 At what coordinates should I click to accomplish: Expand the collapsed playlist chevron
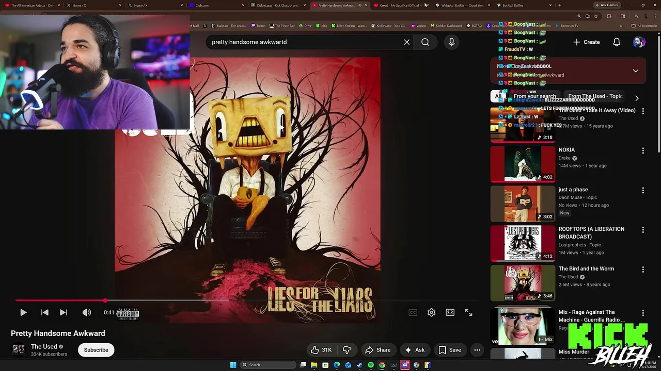tap(636, 71)
